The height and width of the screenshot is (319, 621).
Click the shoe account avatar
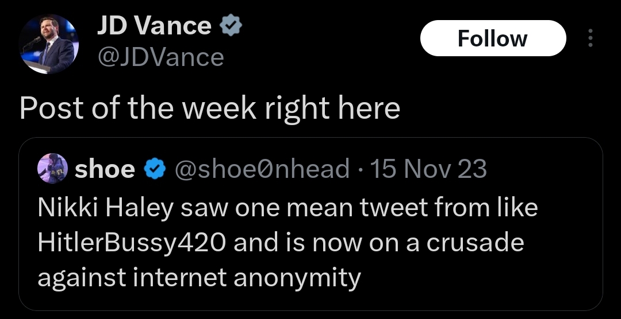[x=51, y=169]
